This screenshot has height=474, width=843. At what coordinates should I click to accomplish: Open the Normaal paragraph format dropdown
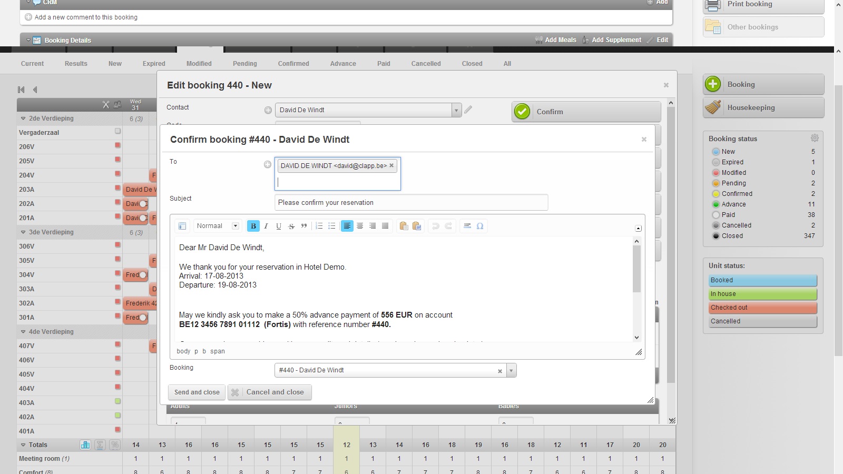point(218,226)
